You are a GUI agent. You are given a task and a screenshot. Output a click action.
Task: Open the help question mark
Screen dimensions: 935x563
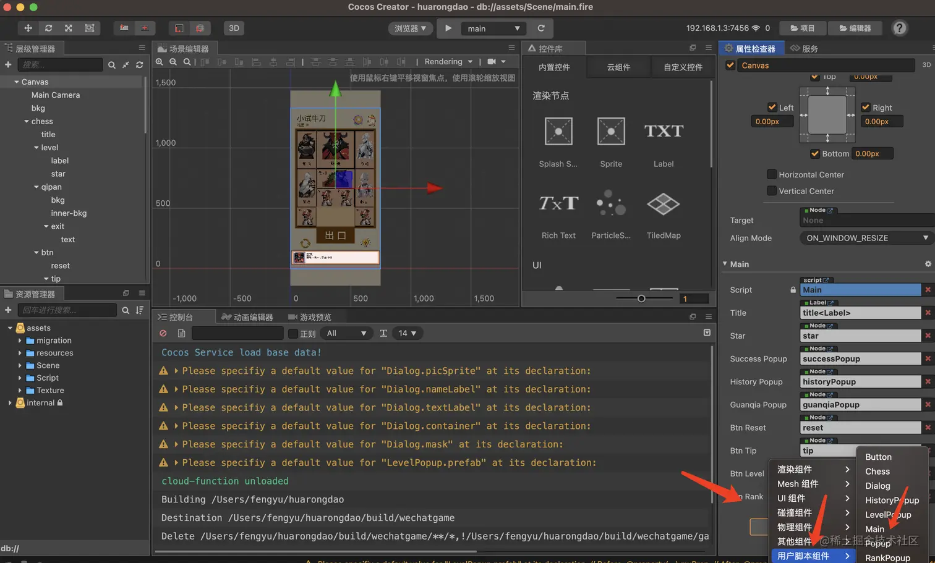900,28
